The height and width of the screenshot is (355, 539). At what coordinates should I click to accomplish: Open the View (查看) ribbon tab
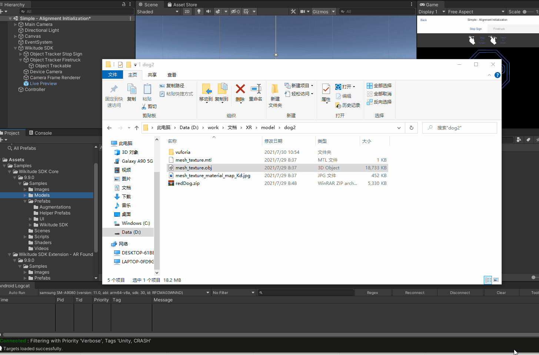(x=172, y=75)
